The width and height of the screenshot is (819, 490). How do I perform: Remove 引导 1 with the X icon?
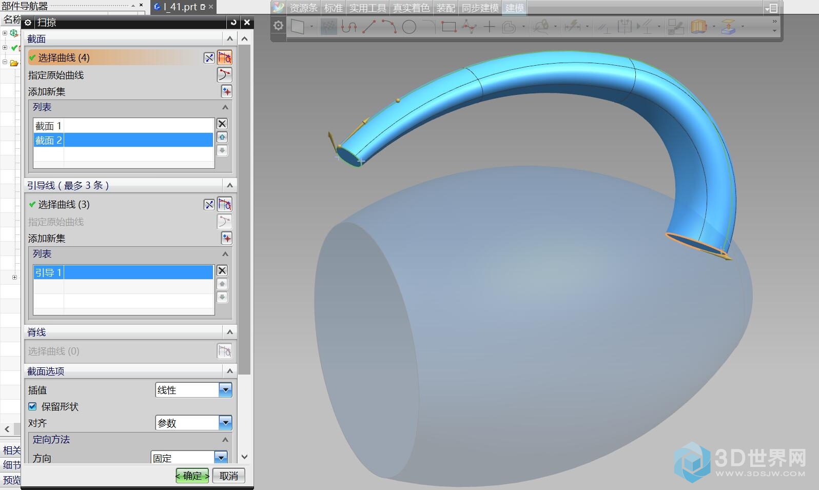222,270
